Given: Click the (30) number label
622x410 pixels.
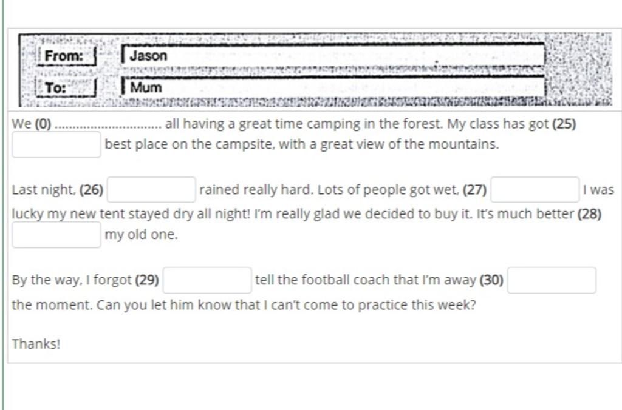Looking at the screenshot, I should (491, 280).
